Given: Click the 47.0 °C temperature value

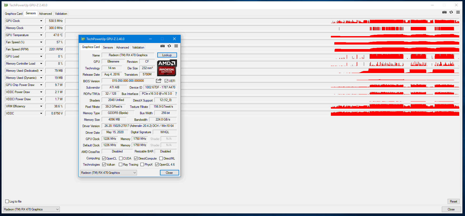Looking at the screenshot, I should click(55, 35).
